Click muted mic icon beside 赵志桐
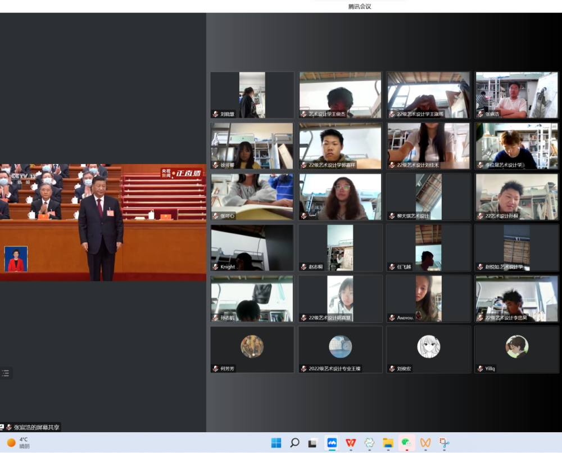This screenshot has height=453, width=562. (303, 266)
